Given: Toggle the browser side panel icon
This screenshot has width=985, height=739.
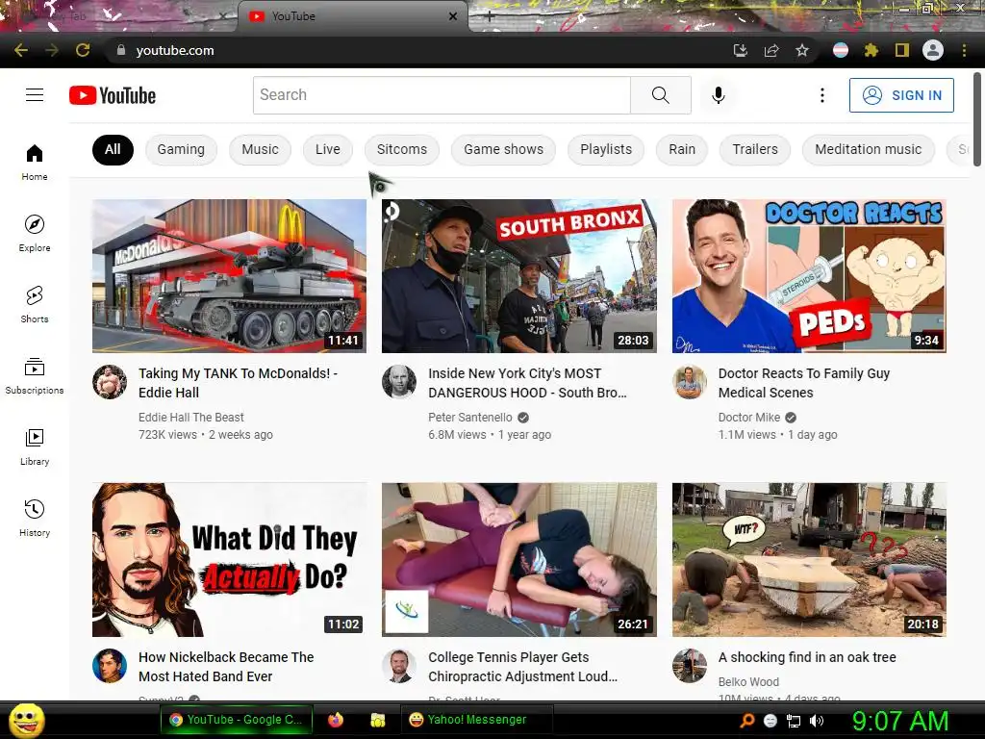Looking at the screenshot, I should coord(902,50).
